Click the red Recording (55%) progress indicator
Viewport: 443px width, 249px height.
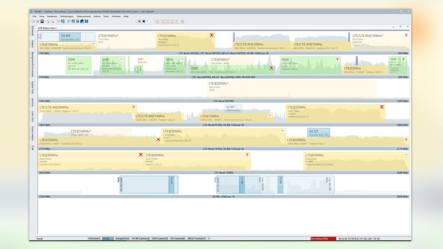[321, 238]
